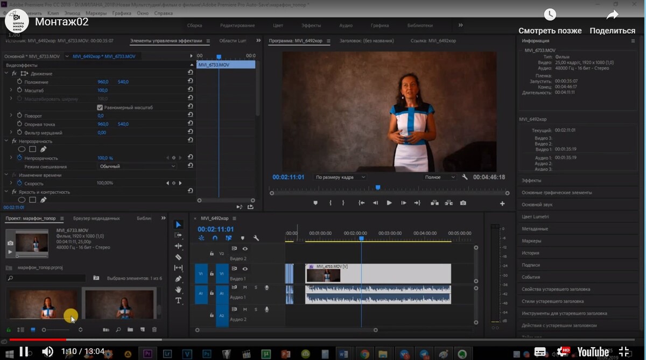Switch to Области Lumetri tab
The width and height of the screenshot is (646, 360).
point(233,41)
